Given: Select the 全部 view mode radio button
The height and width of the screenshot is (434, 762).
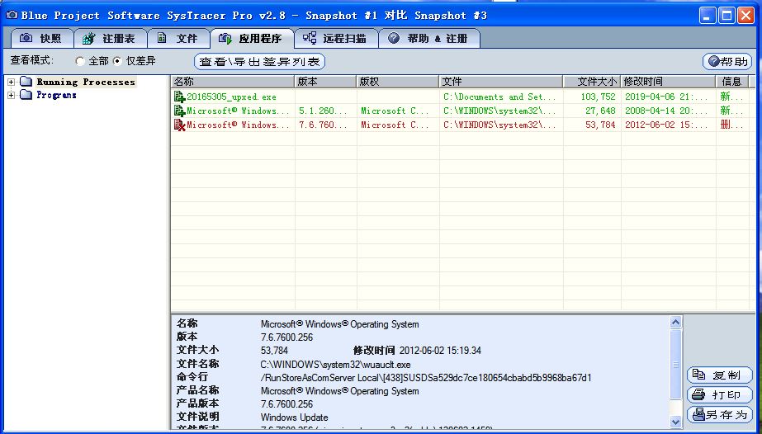Looking at the screenshot, I should coord(80,61).
